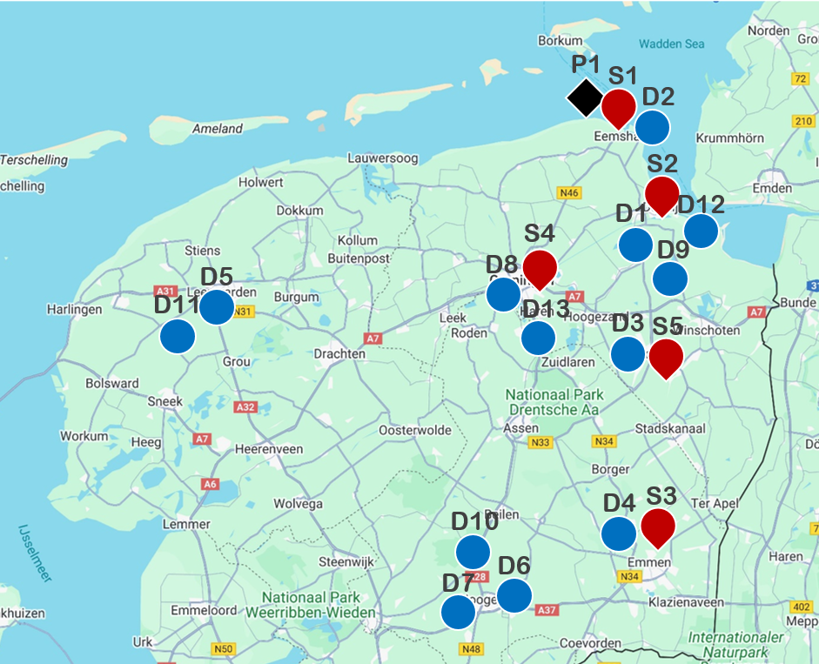The width and height of the screenshot is (819, 664).
Task: Click the Krummhörn label
Action: tap(730, 138)
